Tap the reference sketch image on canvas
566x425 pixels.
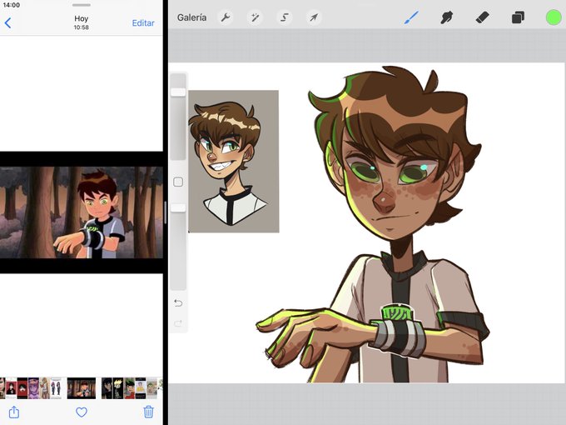(234, 162)
